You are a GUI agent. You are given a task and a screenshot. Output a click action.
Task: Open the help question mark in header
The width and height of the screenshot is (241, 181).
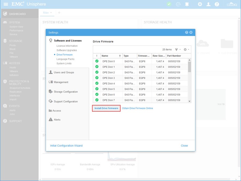tap(217, 4)
